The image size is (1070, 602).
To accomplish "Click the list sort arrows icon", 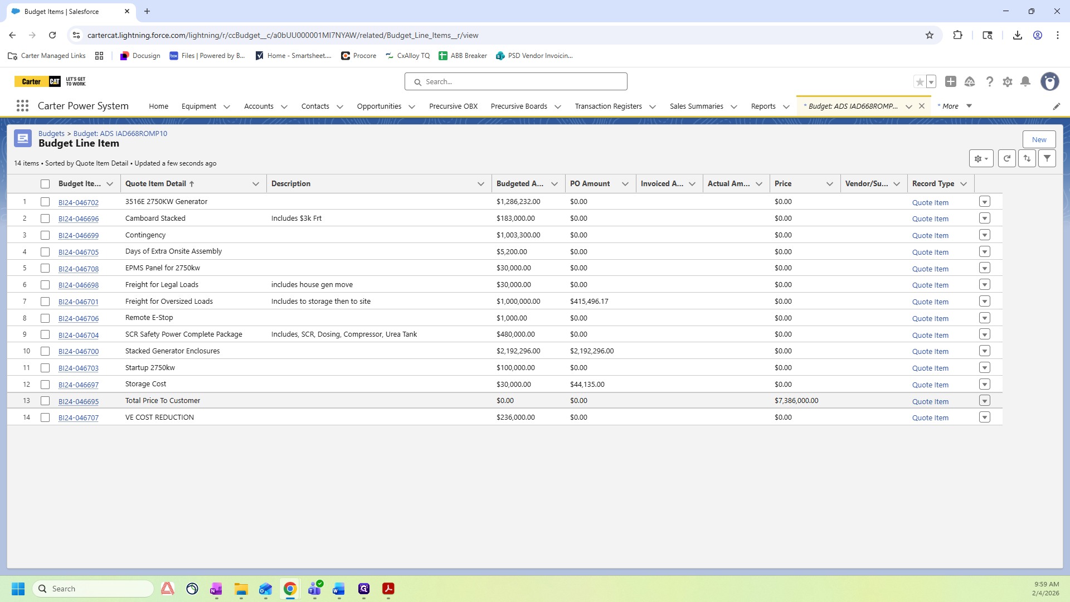I will coord(1027,159).
